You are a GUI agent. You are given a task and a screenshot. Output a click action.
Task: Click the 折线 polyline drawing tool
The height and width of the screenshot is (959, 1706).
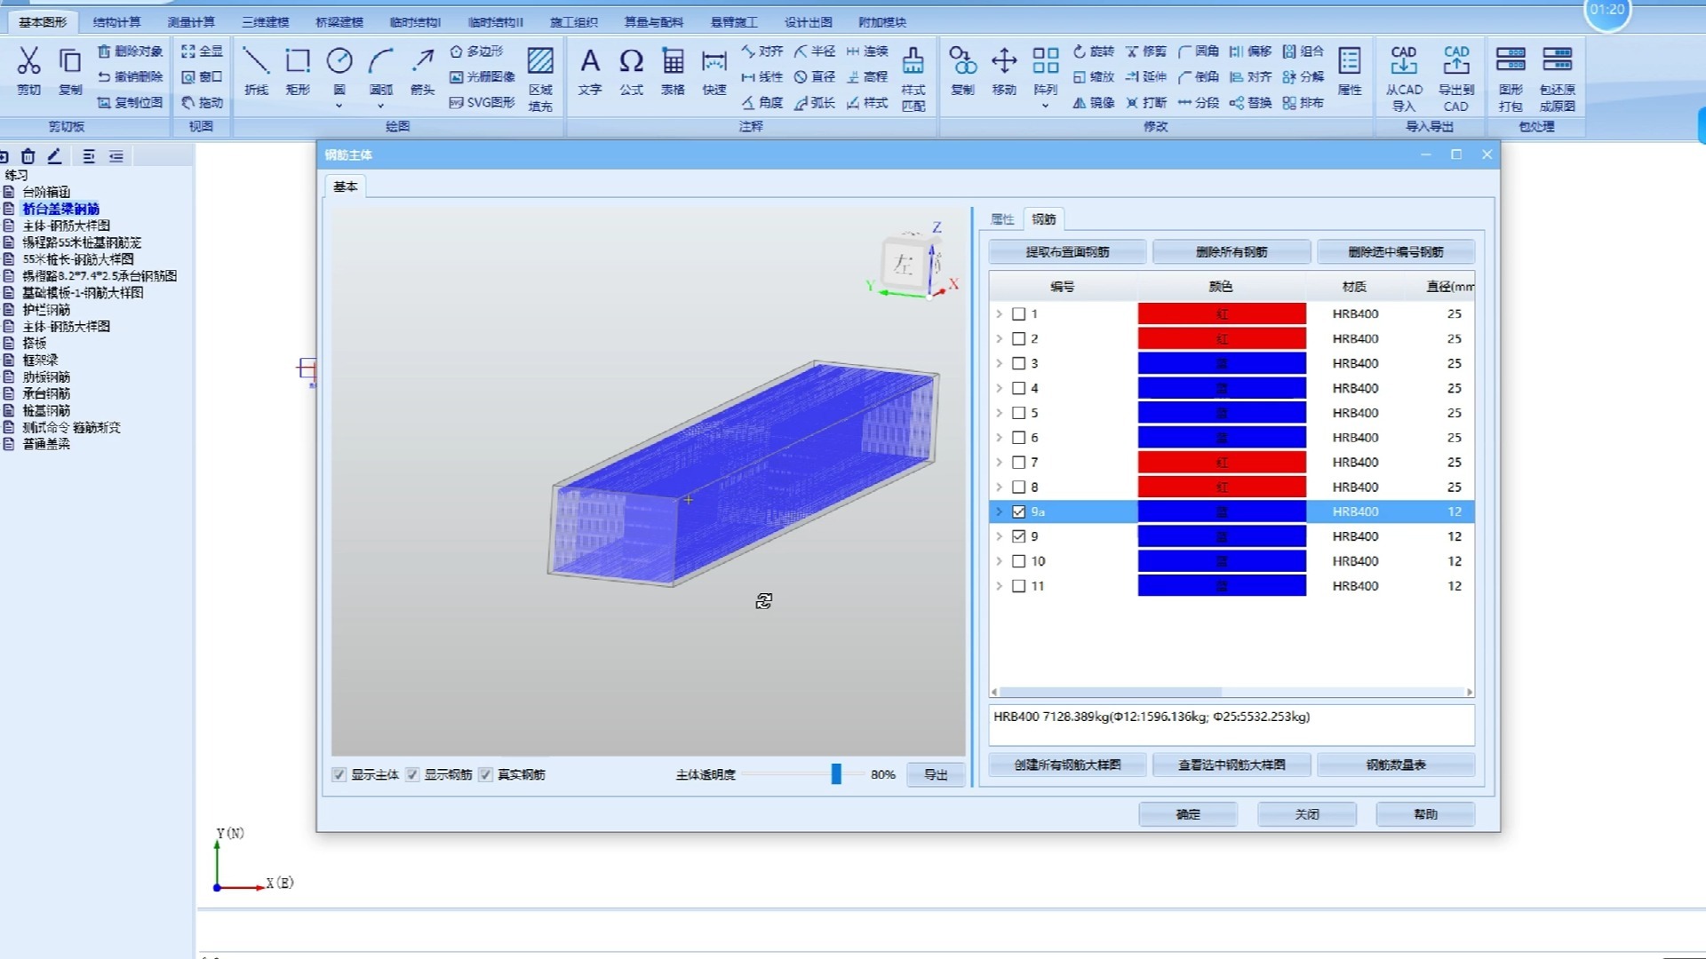(x=256, y=70)
